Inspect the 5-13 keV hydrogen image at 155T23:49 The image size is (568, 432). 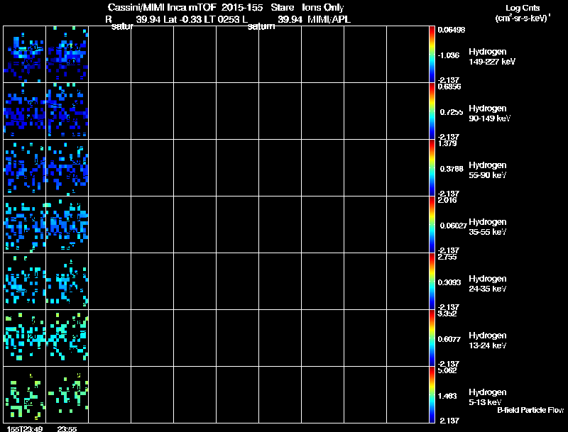click(x=25, y=394)
